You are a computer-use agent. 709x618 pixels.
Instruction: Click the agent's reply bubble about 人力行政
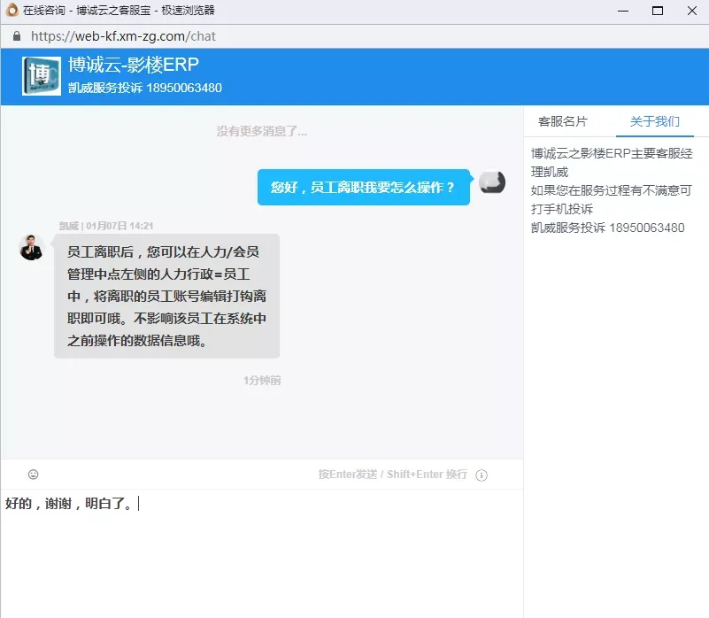(x=166, y=296)
